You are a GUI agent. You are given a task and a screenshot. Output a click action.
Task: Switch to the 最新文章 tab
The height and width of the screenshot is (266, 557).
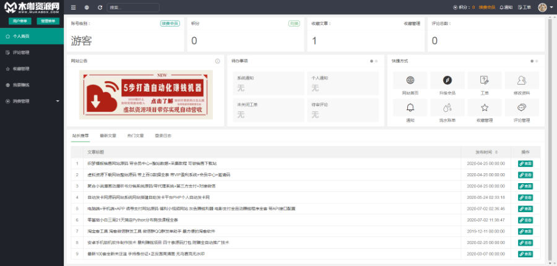(x=108, y=135)
